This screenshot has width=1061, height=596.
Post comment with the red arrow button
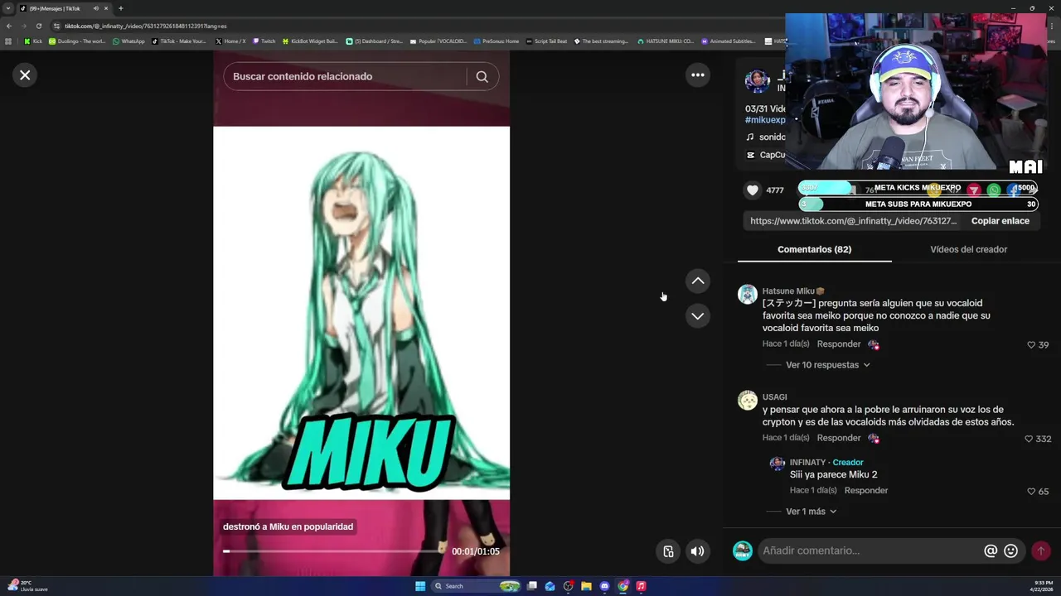pyautogui.click(x=1040, y=551)
